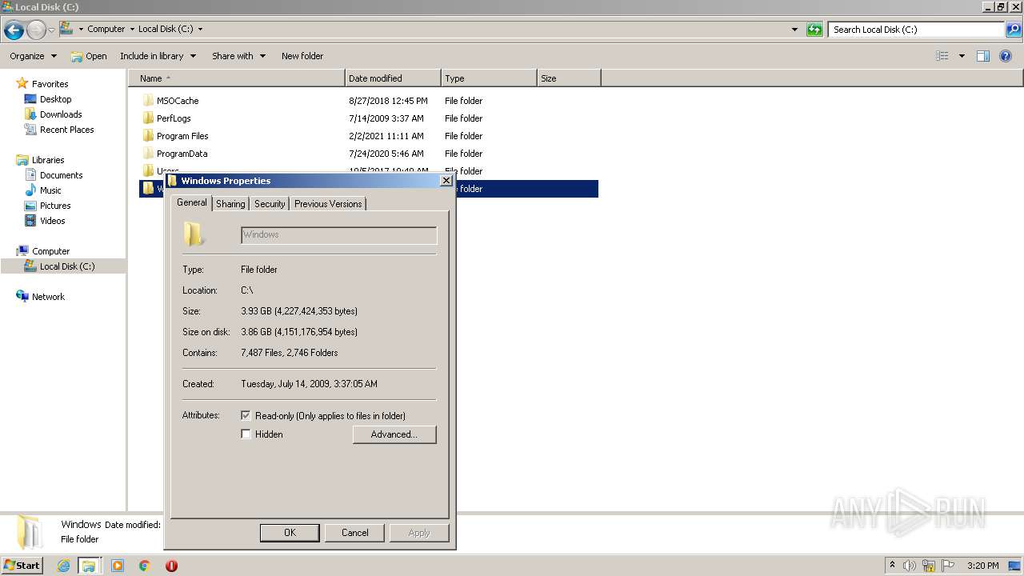Select the ProgramData folder icon
The height and width of the screenshot is (576, 1024).
click(148, 154)
